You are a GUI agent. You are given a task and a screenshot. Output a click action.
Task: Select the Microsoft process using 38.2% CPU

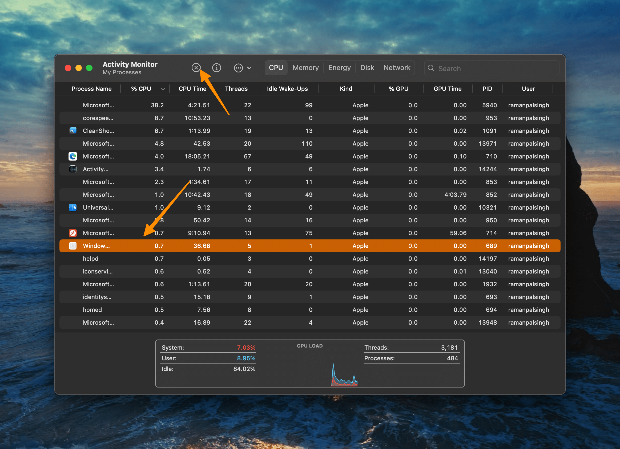tap(310, 105)
